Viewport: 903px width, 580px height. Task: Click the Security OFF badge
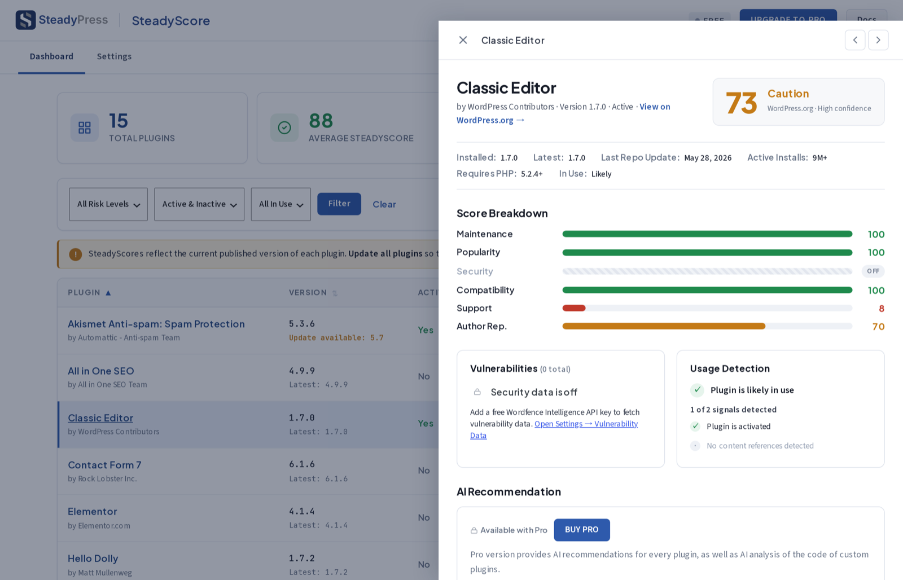coord(873,271)
